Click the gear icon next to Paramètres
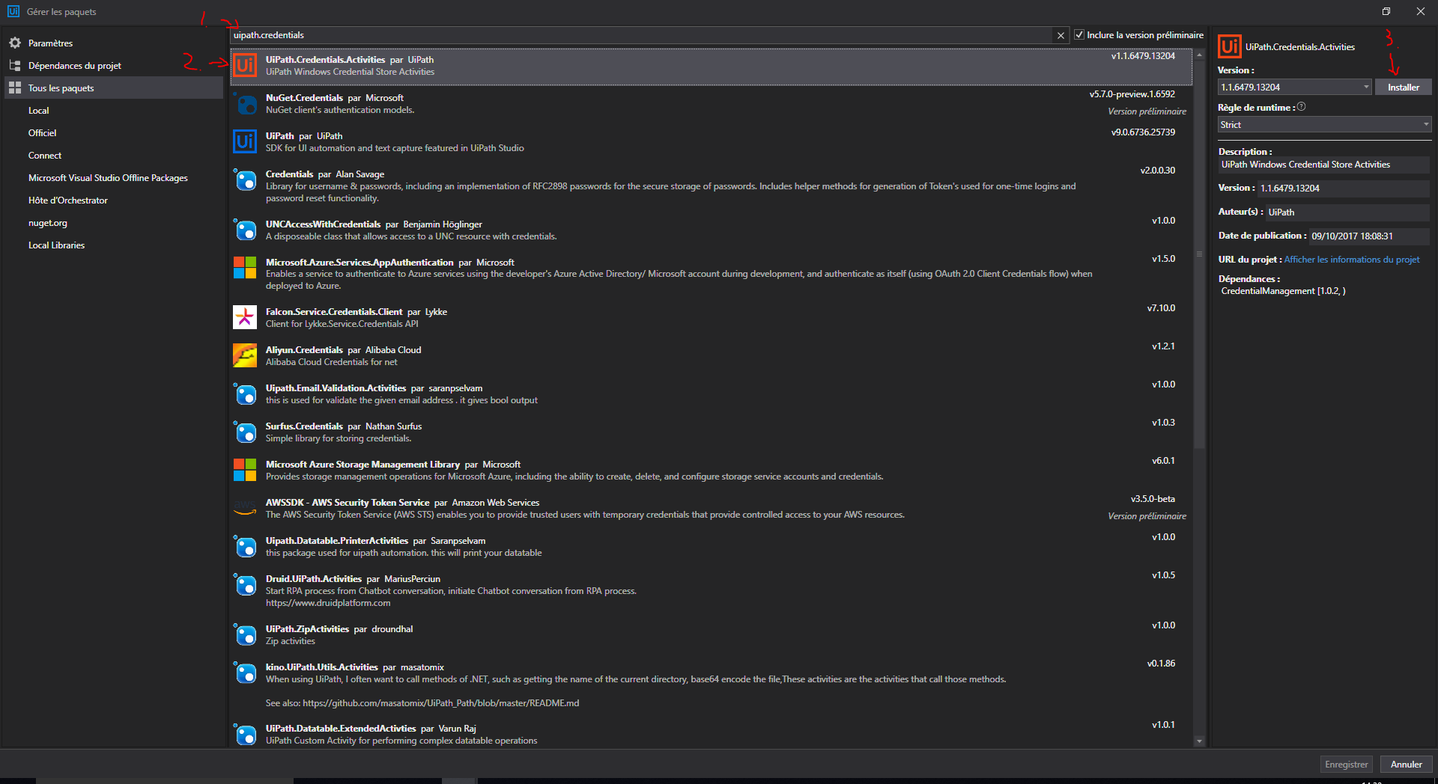This screenshot has height=784, width=1438. click(15, 43)
